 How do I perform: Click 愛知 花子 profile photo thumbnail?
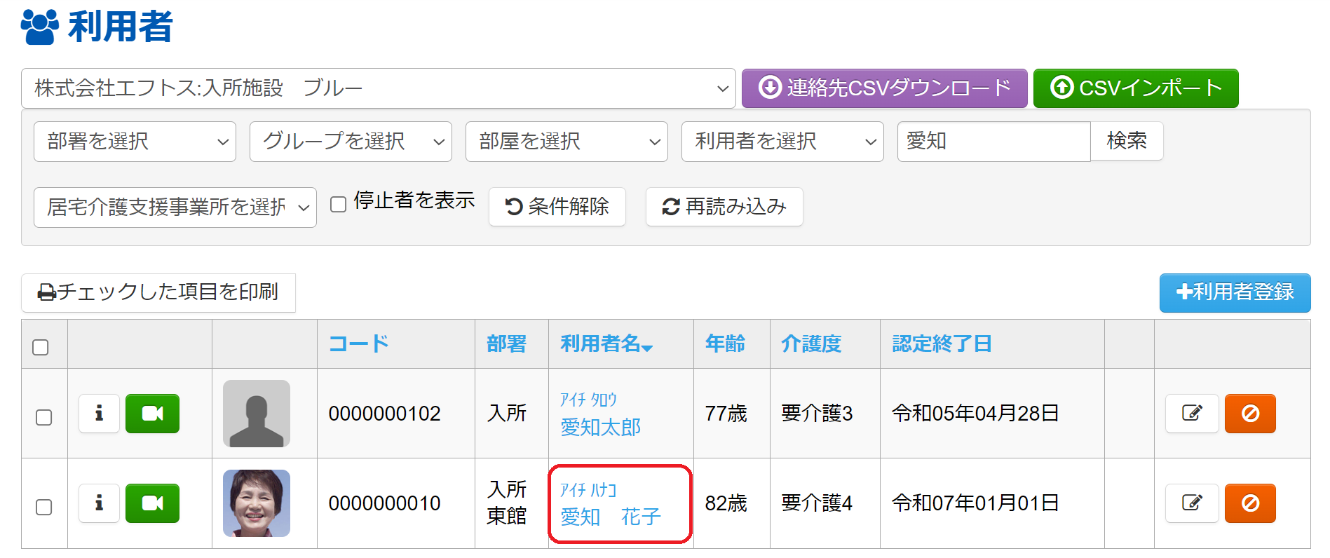[257, 503]
